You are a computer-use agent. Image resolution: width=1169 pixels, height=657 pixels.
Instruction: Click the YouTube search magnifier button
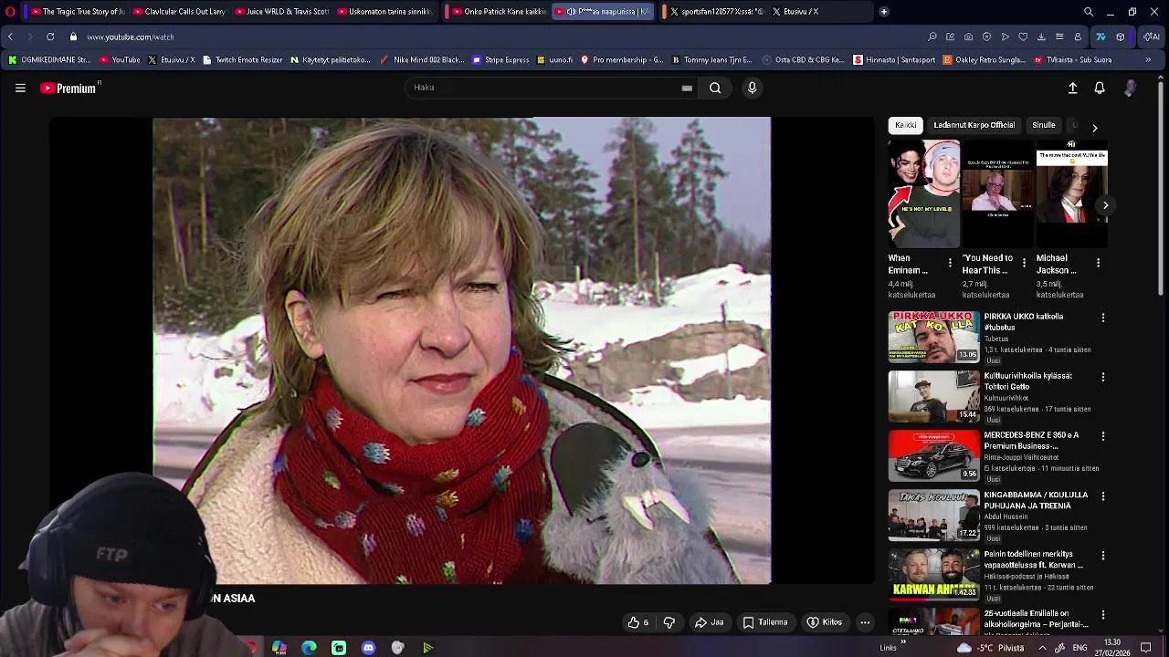(715, 88)
